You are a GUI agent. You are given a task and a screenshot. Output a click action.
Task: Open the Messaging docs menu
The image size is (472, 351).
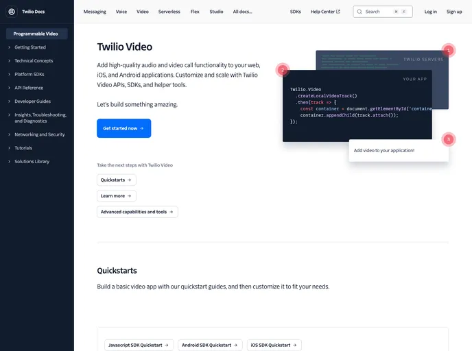(95, 12)
